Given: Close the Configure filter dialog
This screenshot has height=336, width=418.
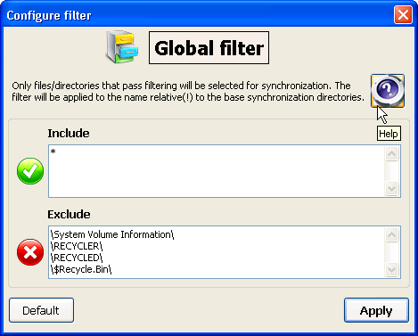Looking at the screenshot, I should [x=403, y=14].
